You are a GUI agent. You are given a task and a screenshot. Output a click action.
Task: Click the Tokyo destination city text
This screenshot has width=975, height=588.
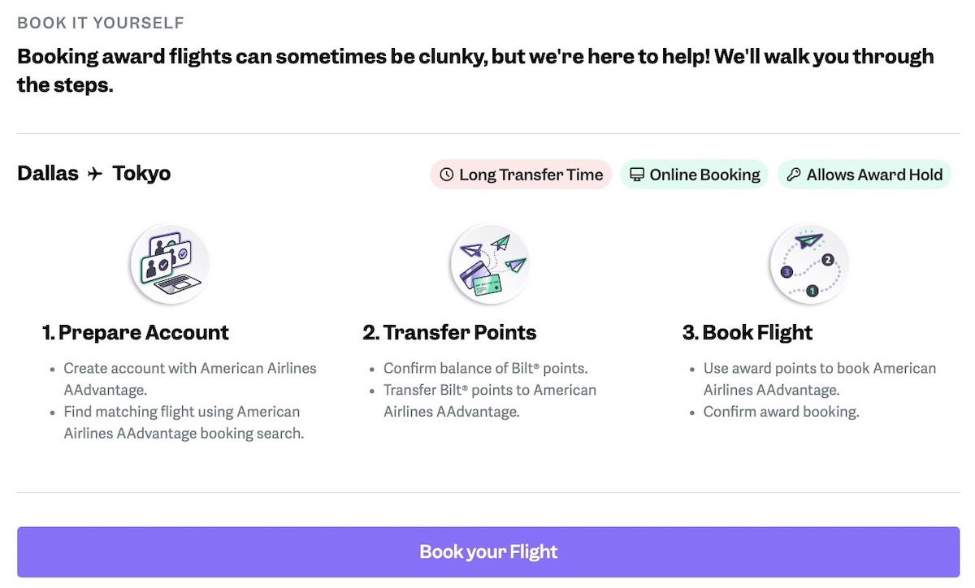141,173
